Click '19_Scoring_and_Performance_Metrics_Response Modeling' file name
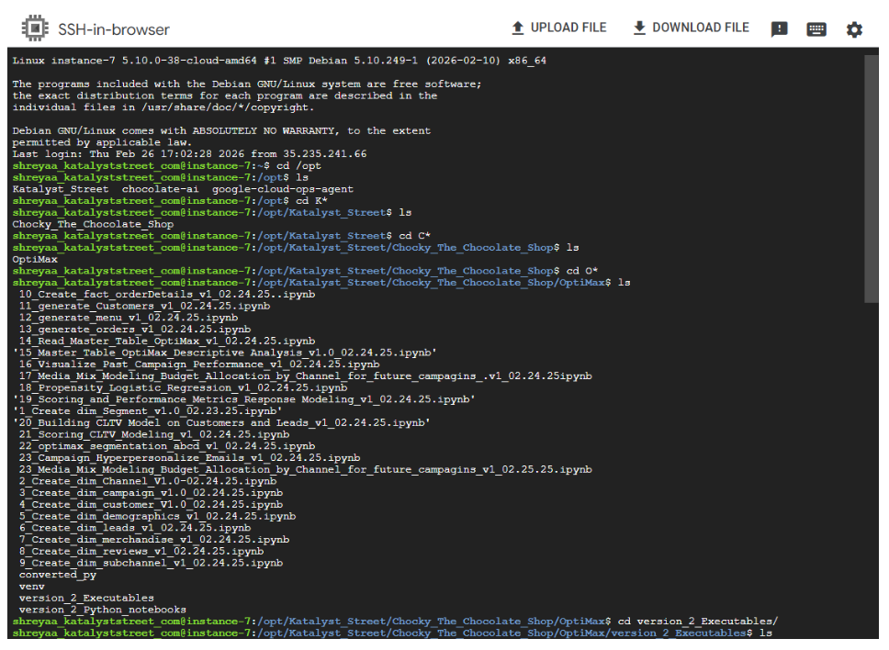The image size is (889, 650). (243, 399)
